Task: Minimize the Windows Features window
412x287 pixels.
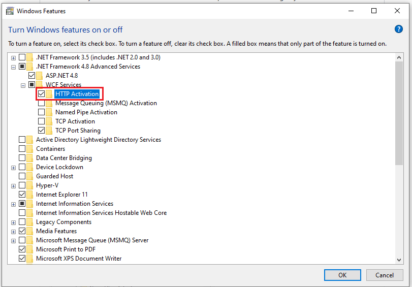Action: (351, 11)
